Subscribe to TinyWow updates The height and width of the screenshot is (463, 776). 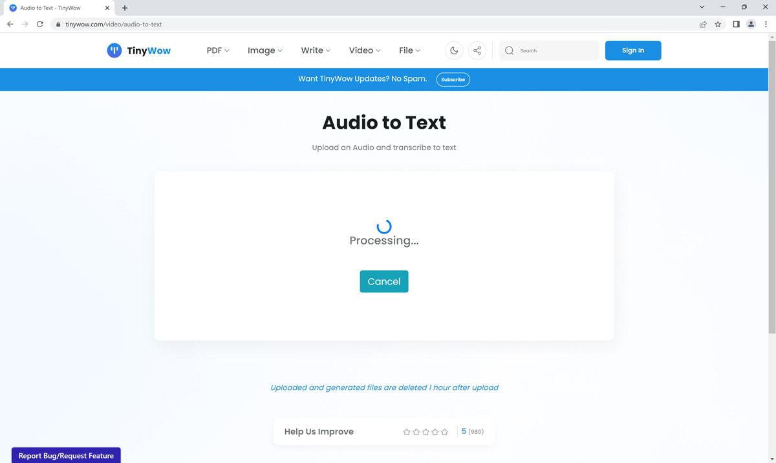pyautogui.click(x=453, y=79)
